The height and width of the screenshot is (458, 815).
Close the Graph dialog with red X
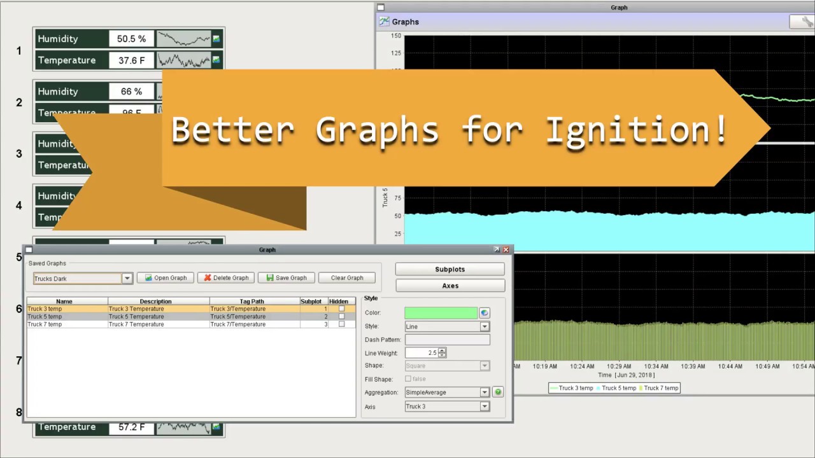pyautogui.click(x=506, y=250)
